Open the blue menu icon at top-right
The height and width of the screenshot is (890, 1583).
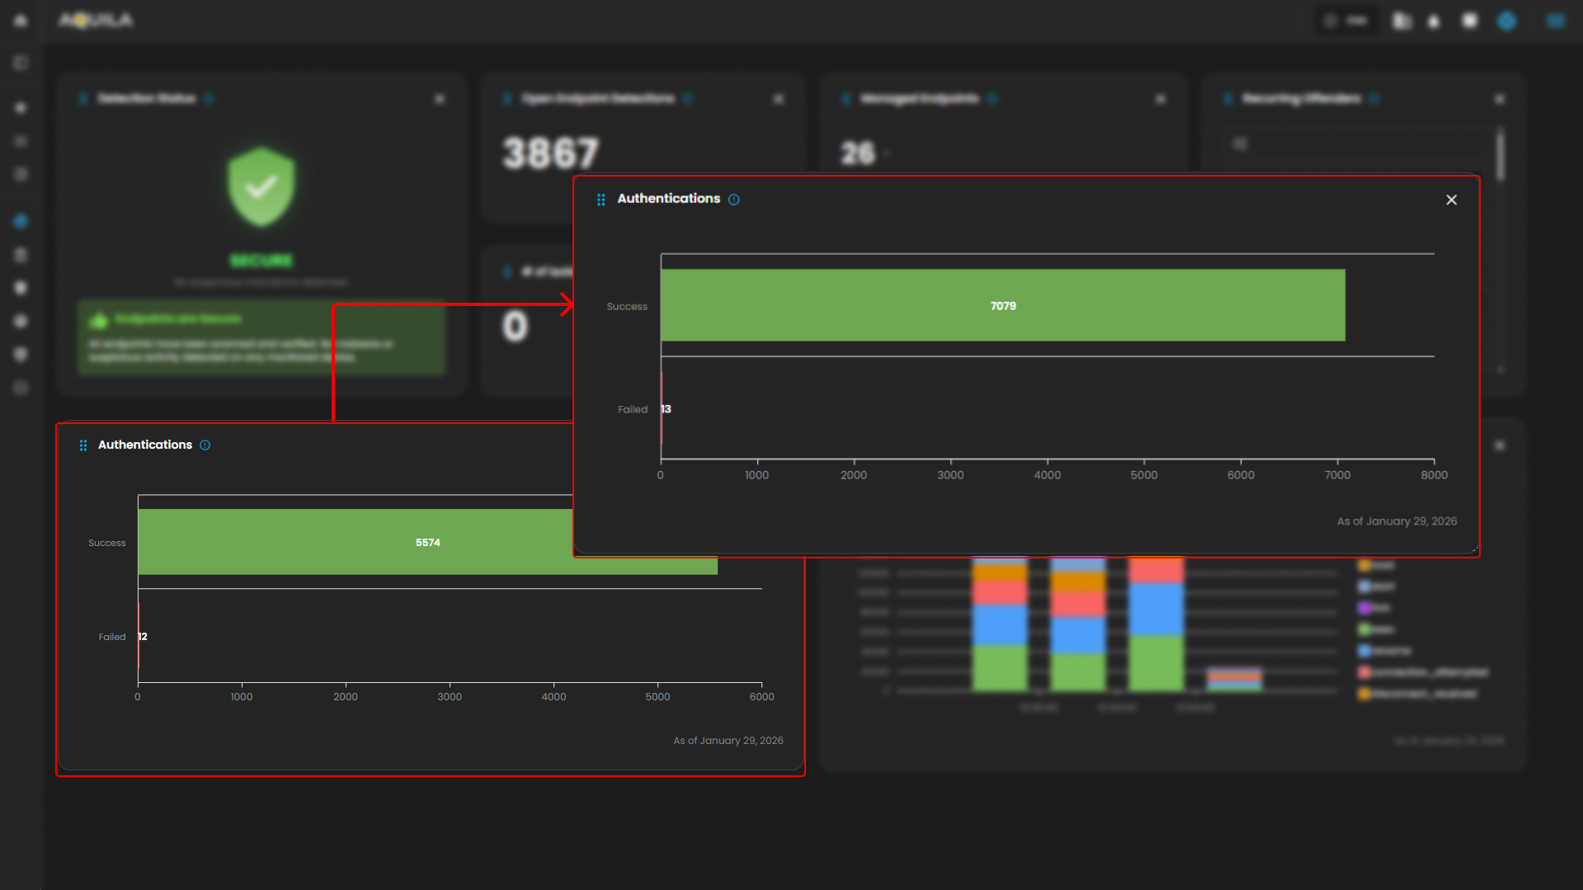pos(1555,21)
